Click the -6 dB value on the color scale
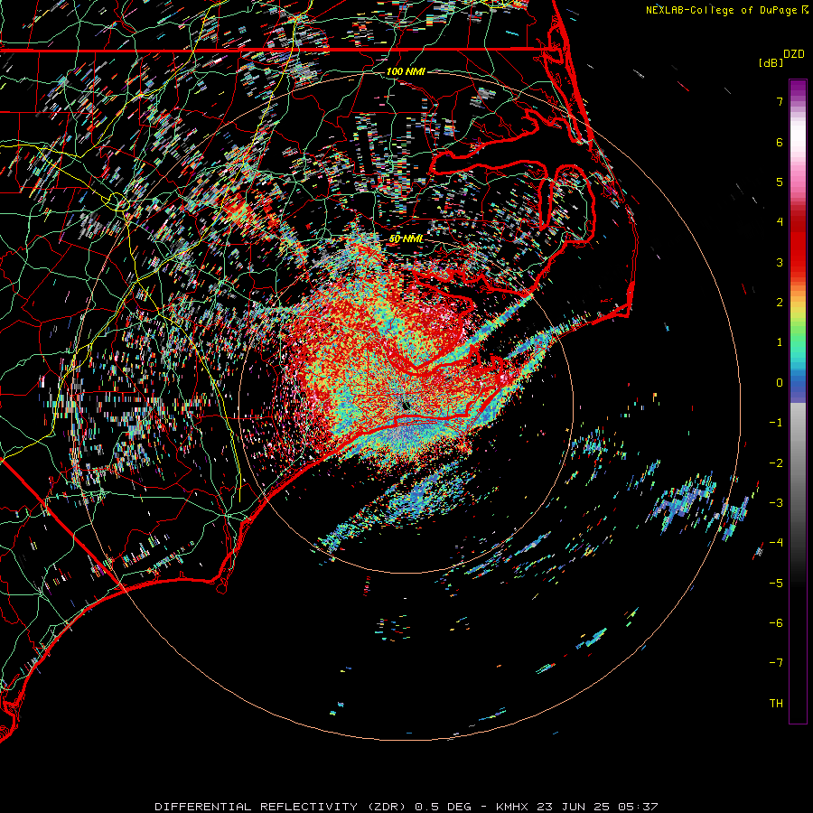 coord(776,623)
